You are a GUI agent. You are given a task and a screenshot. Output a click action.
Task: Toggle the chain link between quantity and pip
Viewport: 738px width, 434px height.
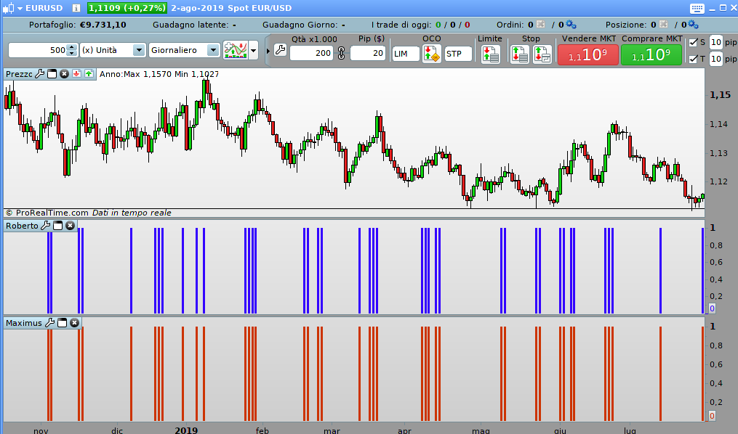(341, 53)
